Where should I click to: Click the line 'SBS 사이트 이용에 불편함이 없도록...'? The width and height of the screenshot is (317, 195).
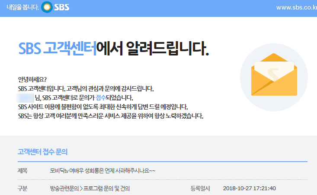[103, 107]
